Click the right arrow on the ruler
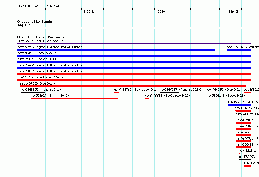This screenshot has height=177, width=259. [x=250, y=9]
